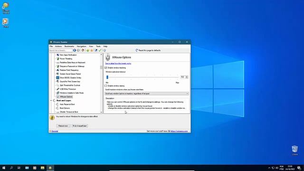
Task: Open the scroll inactive windows dropdown
Action: (x=147, y=94)
